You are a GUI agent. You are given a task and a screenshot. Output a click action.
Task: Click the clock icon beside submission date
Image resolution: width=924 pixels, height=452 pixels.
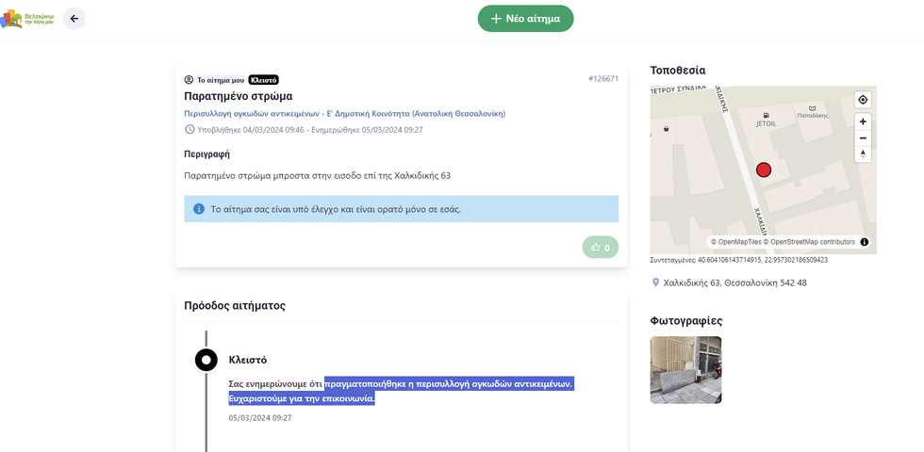coord(190,130)
